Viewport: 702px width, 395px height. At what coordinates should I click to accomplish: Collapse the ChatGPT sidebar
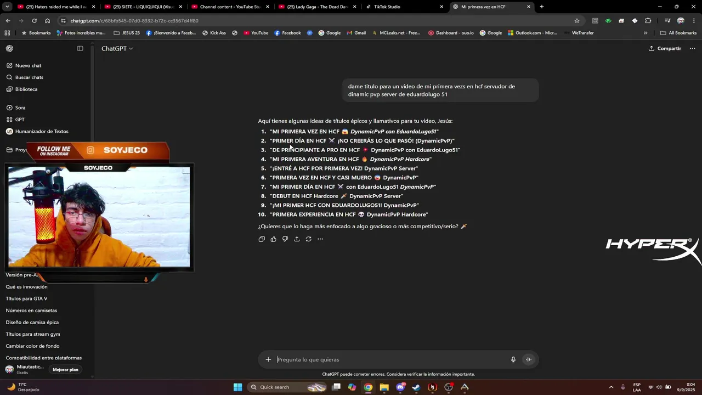coord(80,48)
